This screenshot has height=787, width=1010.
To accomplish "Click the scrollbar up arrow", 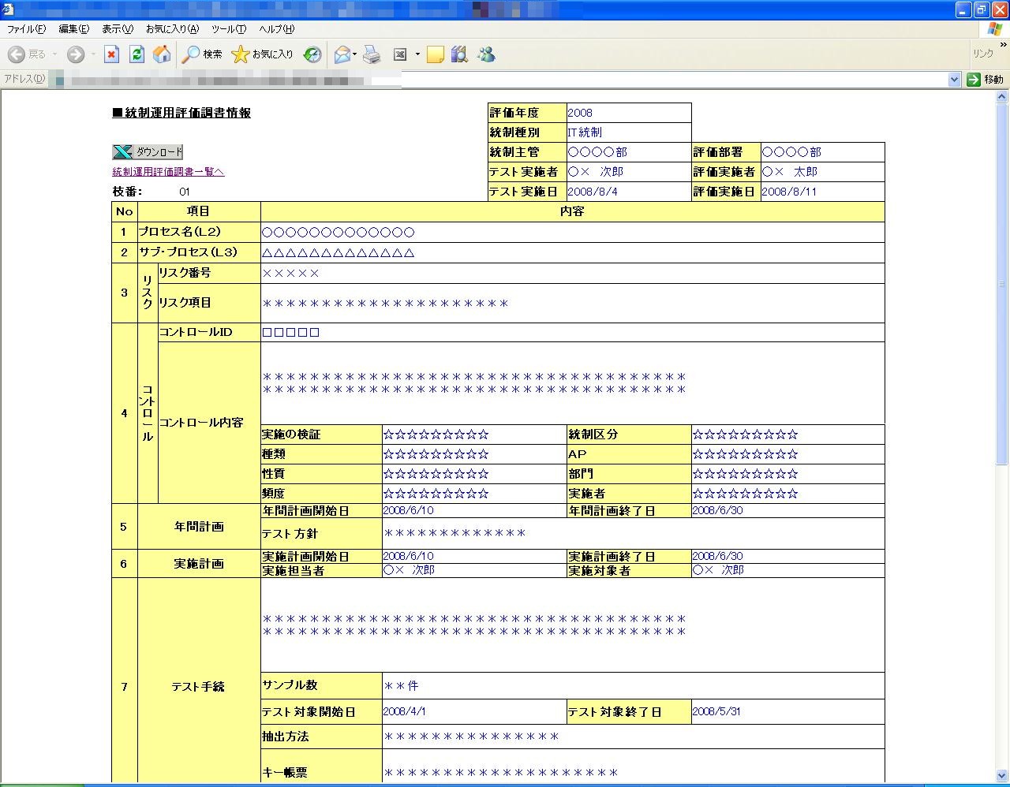I will (1002, 95).
